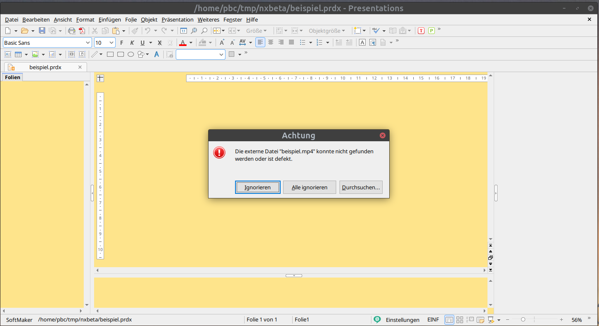Viewport: 599px width, 326px height.
Task: Click the TextArt A icon
Action: click(x=157, y=54)
